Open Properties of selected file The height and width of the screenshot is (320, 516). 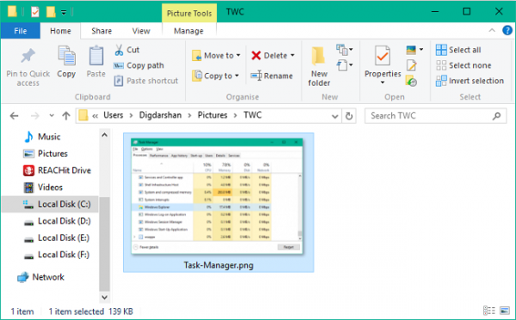383,63
